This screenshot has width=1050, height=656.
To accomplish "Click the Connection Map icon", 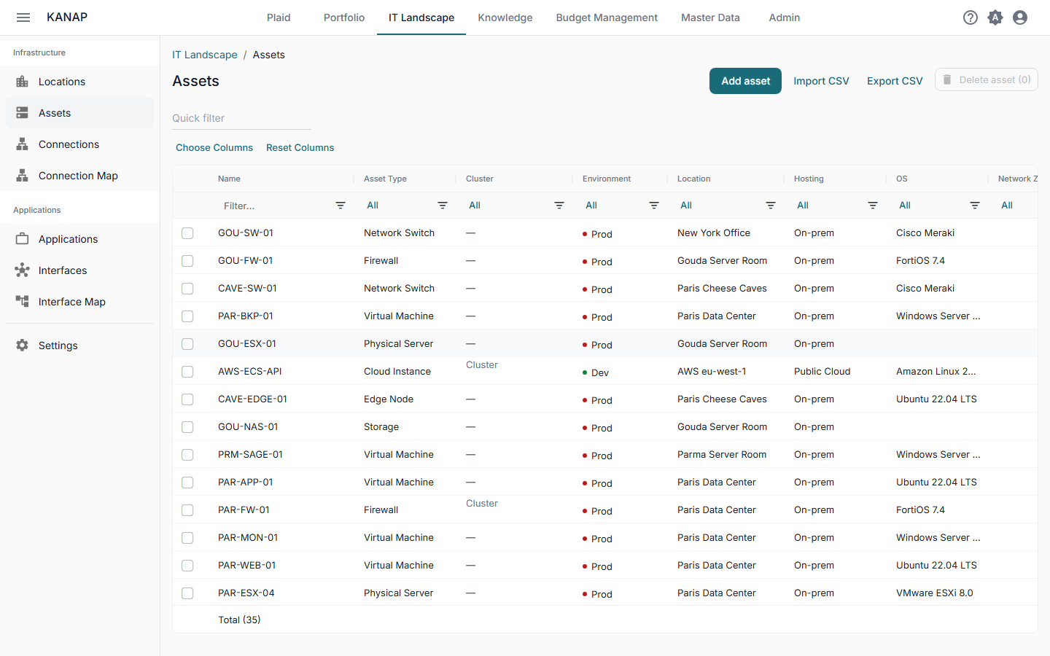I will [x=23, y=176].
